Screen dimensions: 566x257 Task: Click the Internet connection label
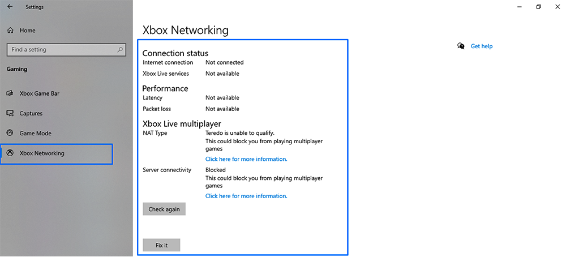[168, 62]
